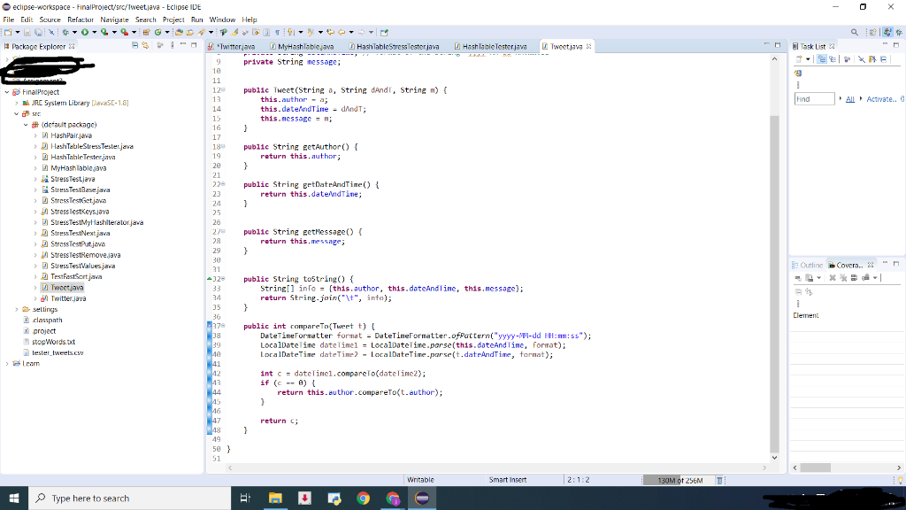
Task: Open the Open Perspective icon
Action: (872, 33)
